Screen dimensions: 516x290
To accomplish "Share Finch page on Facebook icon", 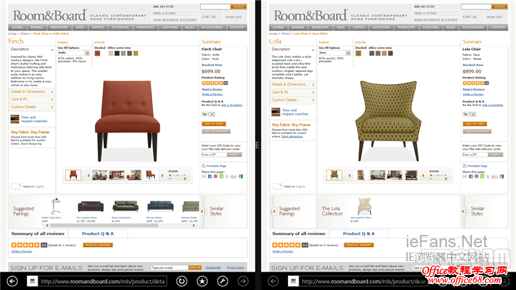I will (x=210, y=177).
